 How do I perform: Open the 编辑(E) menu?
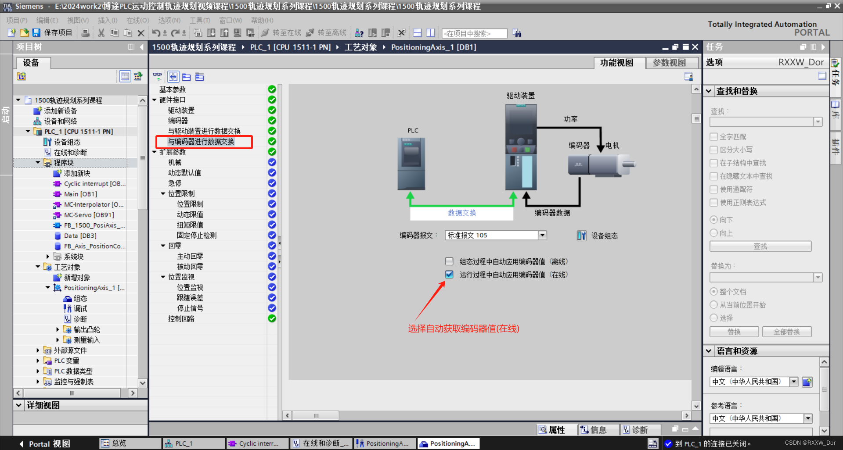[47, 20]
